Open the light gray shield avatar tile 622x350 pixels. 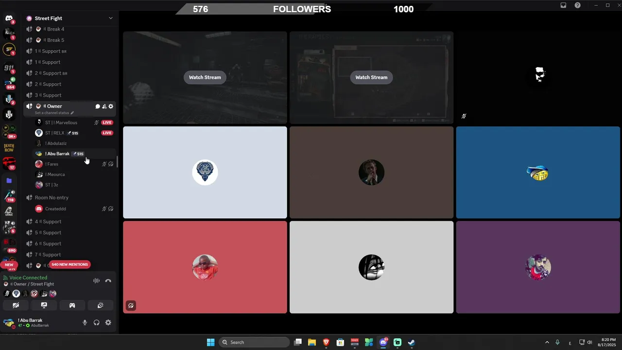coord(205,173)
